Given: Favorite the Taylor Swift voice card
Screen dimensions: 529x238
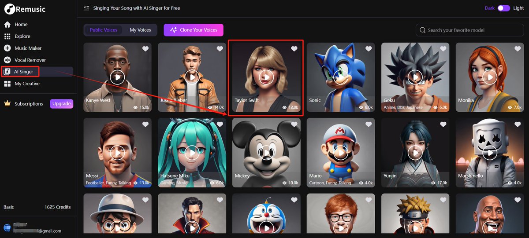Looking at the screenshot, I should click(294, 49).
